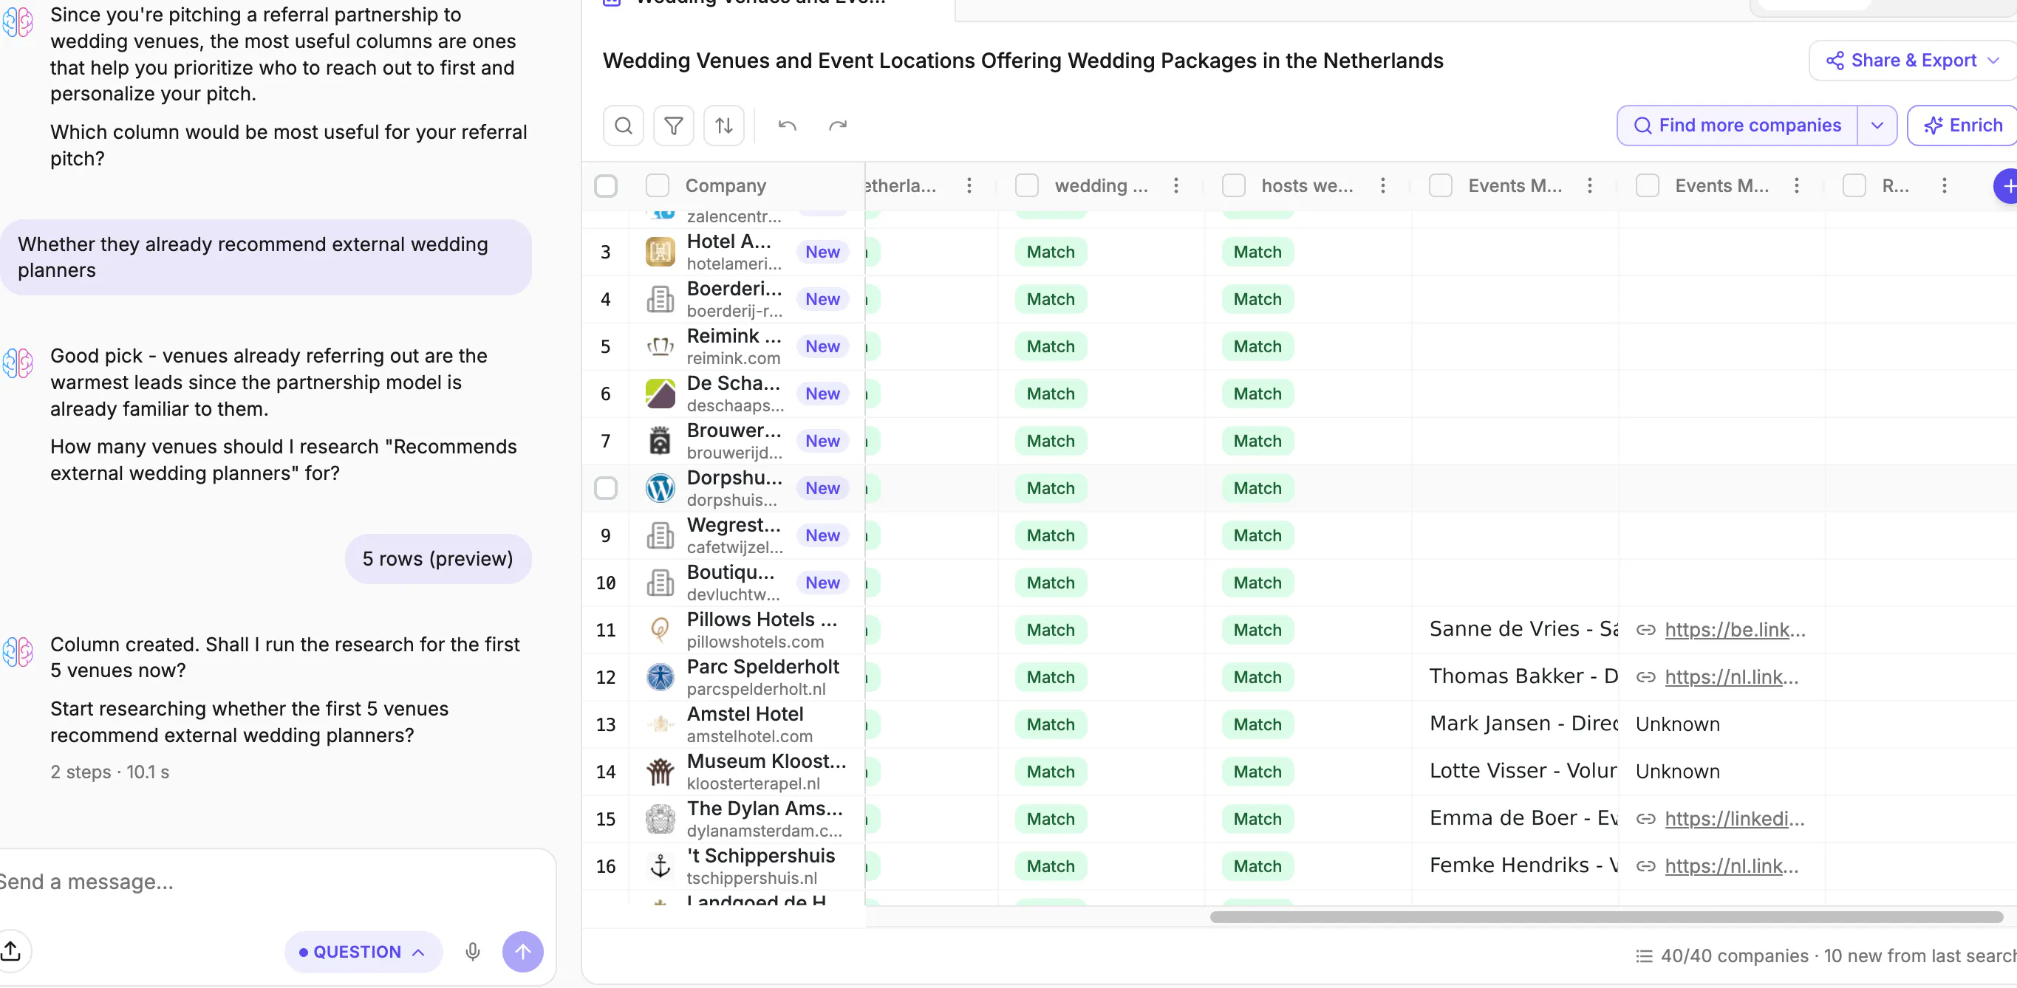
Task: Open Femke Hendriks LinkedIn link
Action: click(x=1731, y=866)
